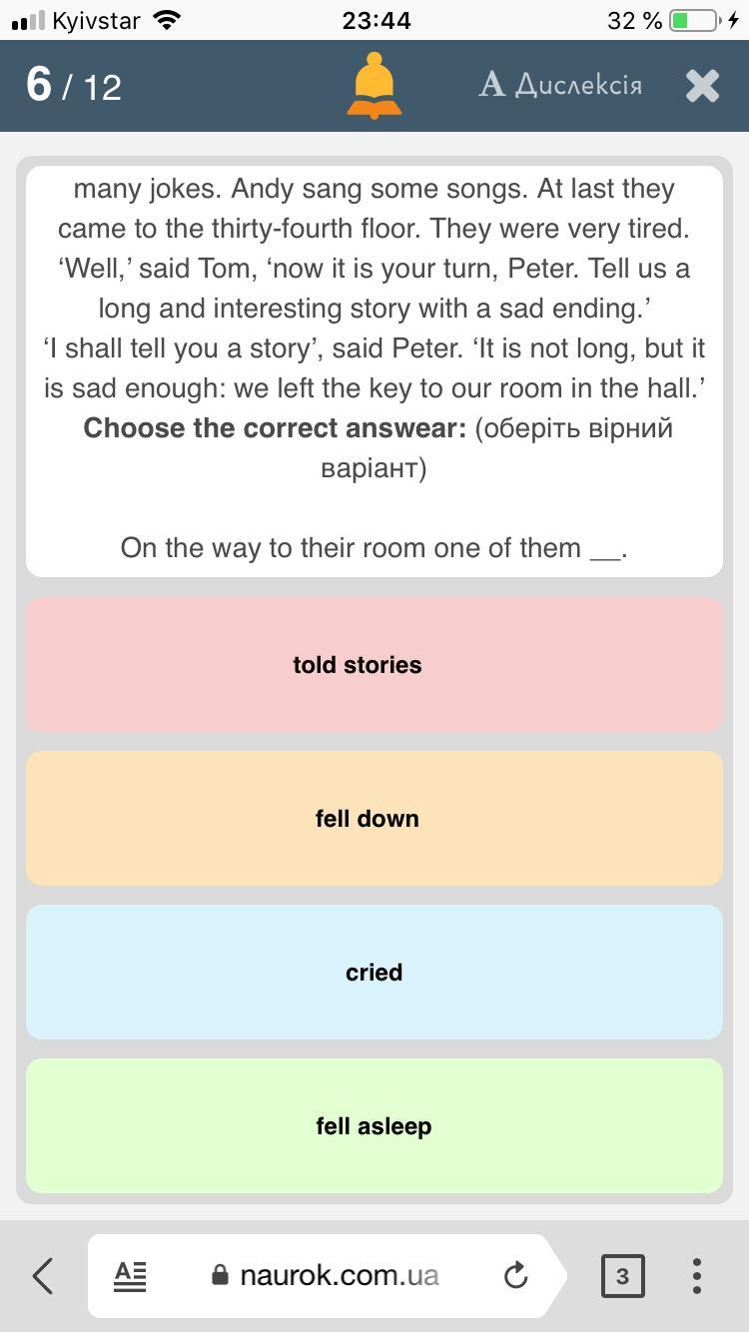
Task: Select the answer "told stories"
Action: [374, 665]
